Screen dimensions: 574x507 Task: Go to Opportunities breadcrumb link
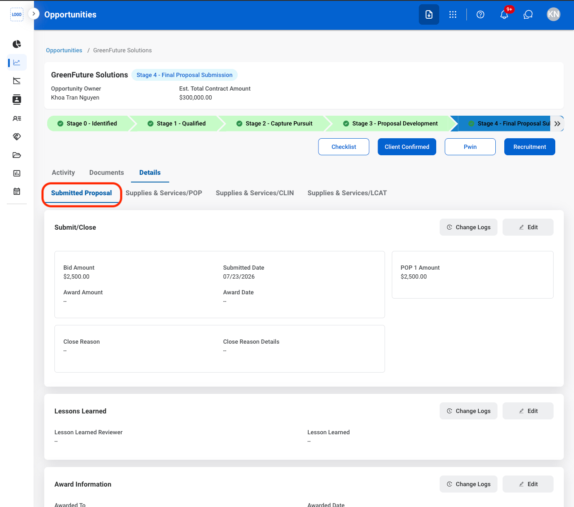(x=64, y=50)
